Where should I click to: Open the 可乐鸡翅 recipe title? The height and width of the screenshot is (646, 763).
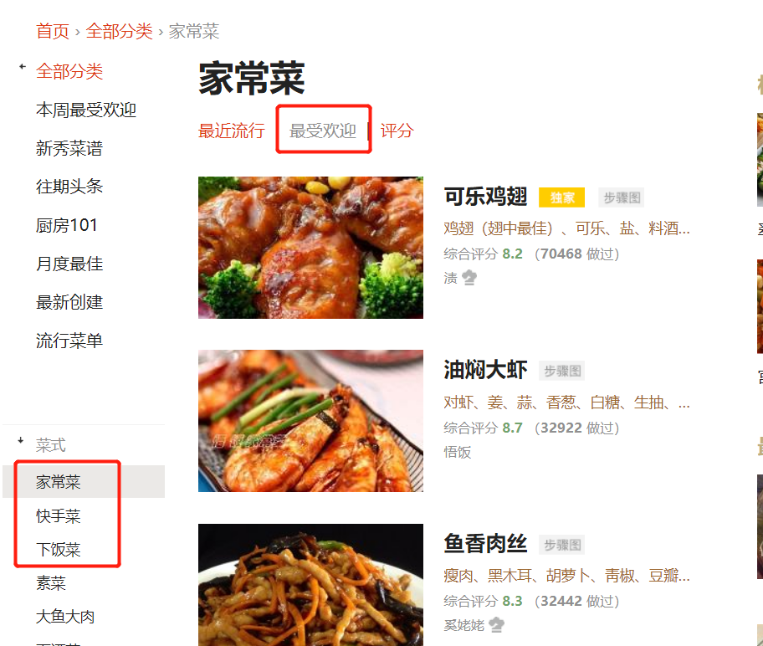[x=485, y=197]
